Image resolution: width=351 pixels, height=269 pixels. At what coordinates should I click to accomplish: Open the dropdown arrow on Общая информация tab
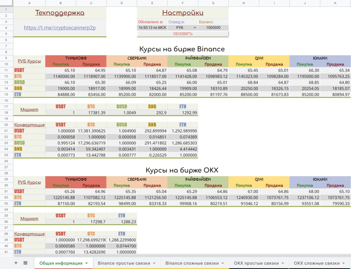(86, 263)
